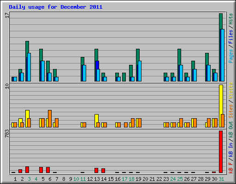Viewport: 236px width, 184px height.
Task: Click the orange sites bar for day 6
Action: pyautogui.click(x=50, y=119)
